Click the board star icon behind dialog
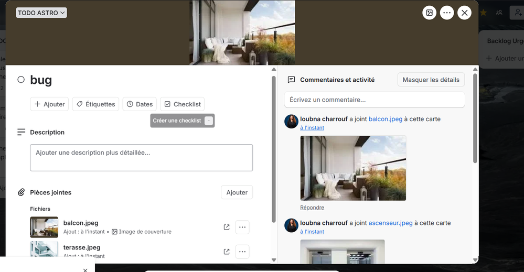Viewport: 524px width, 272px height. click(x=483, y=13)
